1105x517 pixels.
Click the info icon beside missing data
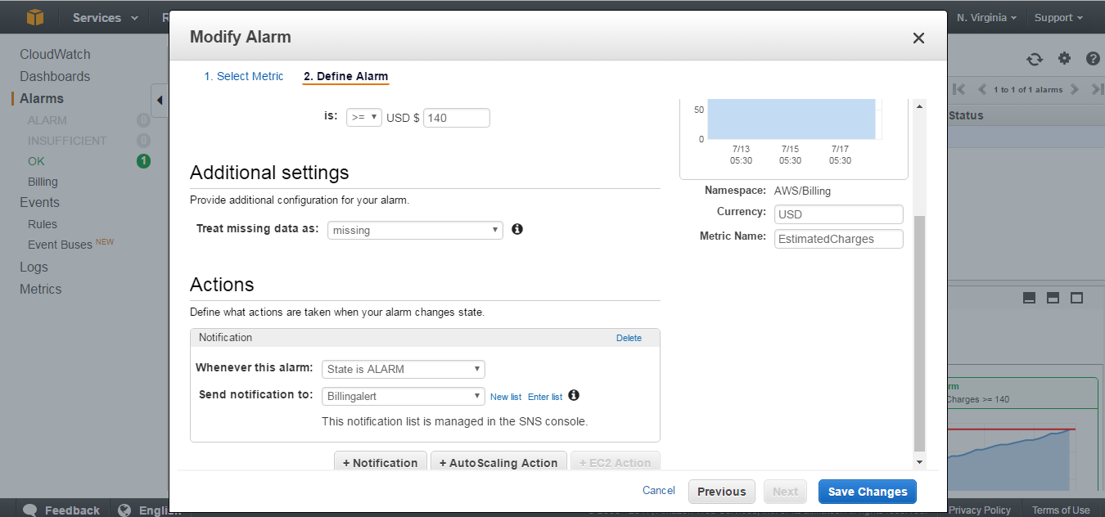point(517,229)
